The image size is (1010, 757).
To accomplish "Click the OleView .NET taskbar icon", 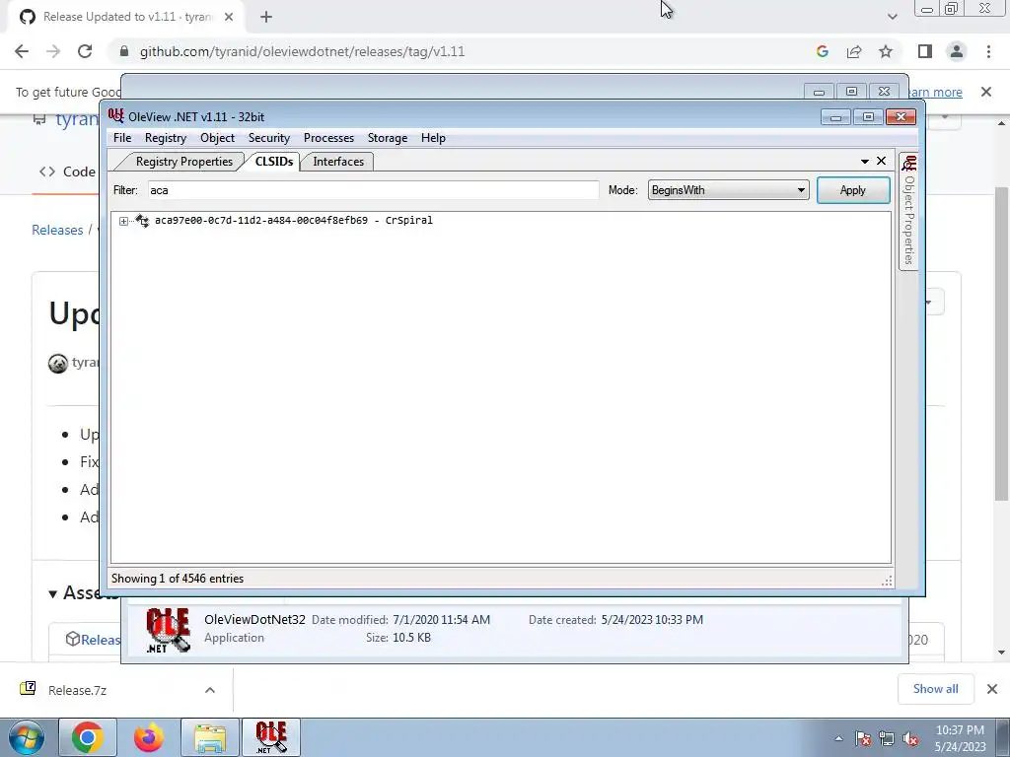I will 271,737.
